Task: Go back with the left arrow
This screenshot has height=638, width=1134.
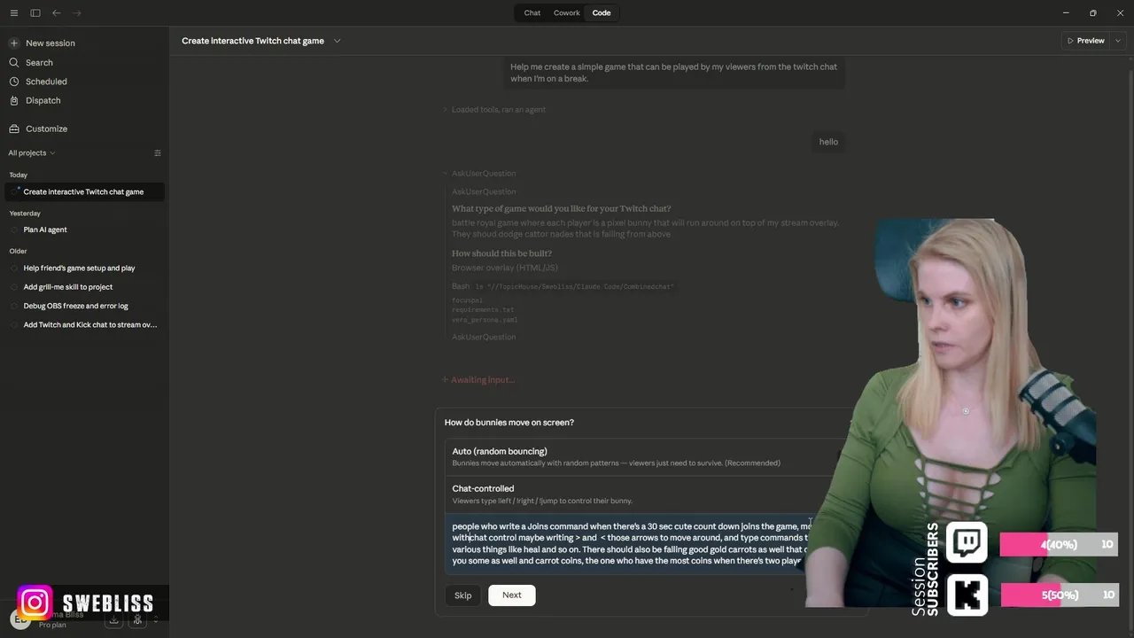Action: [x=57, y=13]
